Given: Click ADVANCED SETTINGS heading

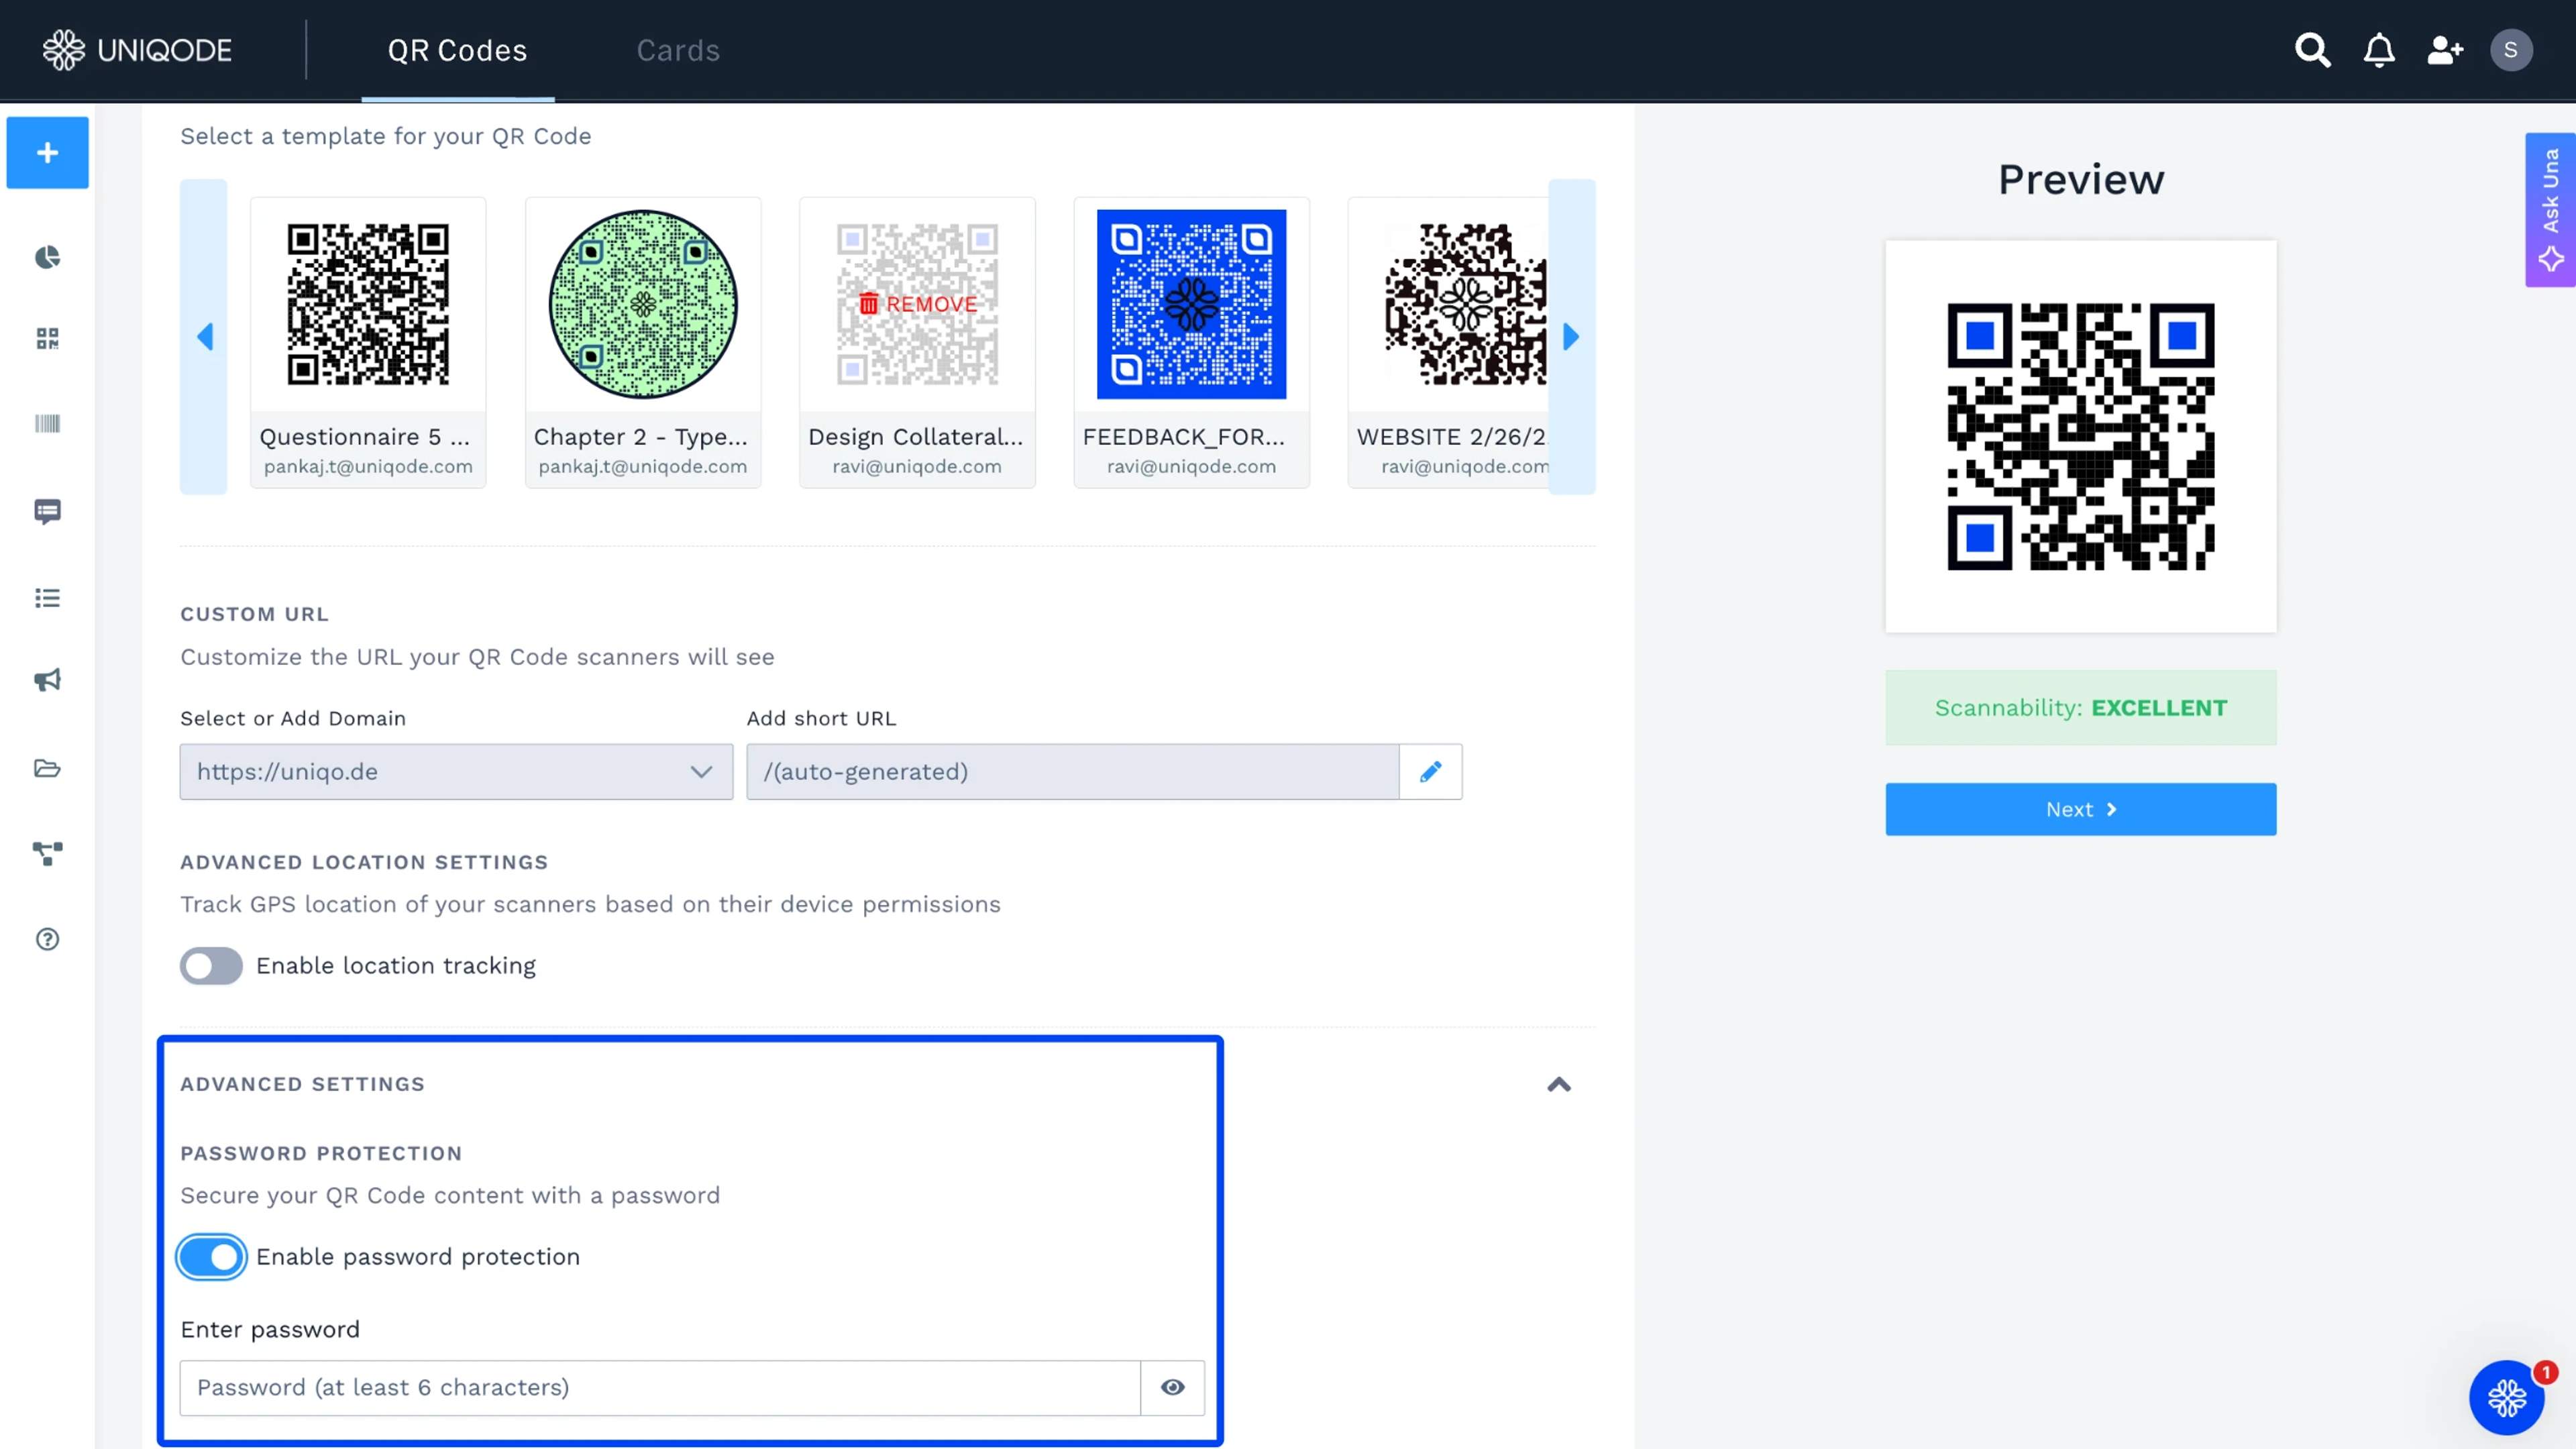Looking at the screenshot, I should [302, 1085].
